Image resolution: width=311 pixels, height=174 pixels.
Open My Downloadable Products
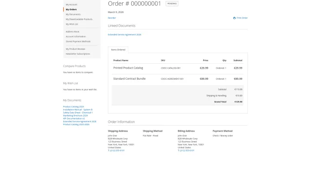point(79,19)
